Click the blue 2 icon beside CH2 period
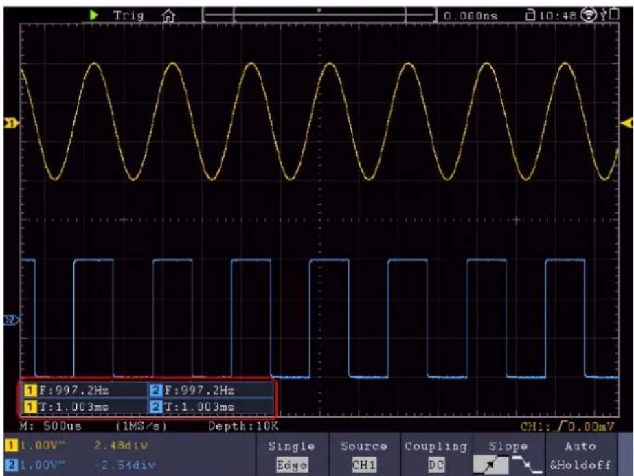This screenshot has height=476, width=634. coord(156,407)
